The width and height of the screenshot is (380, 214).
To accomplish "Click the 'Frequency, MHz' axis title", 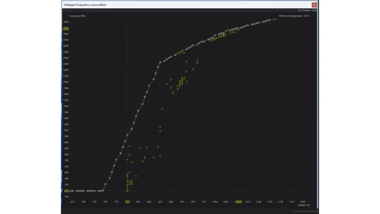I will click(x=77, y=16).
